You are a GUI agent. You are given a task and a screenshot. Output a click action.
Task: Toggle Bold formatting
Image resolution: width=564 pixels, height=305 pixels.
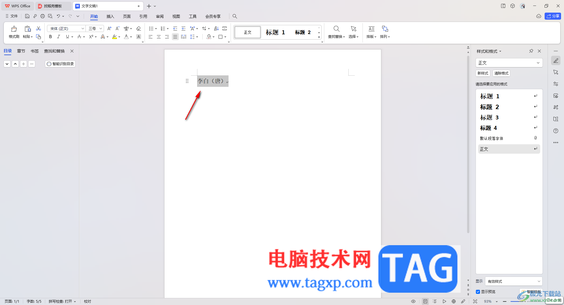tap(51, 37)
